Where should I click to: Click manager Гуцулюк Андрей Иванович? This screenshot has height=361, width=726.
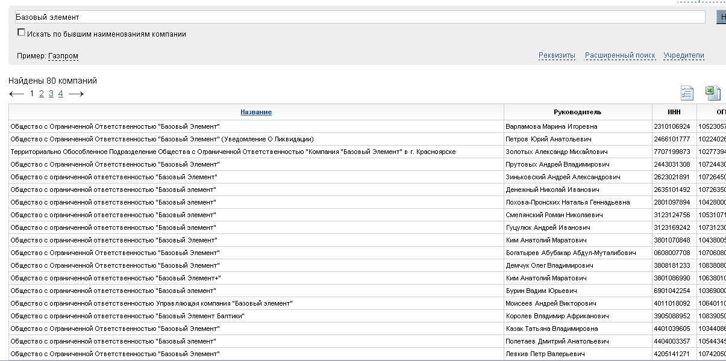tap(548, 227)
